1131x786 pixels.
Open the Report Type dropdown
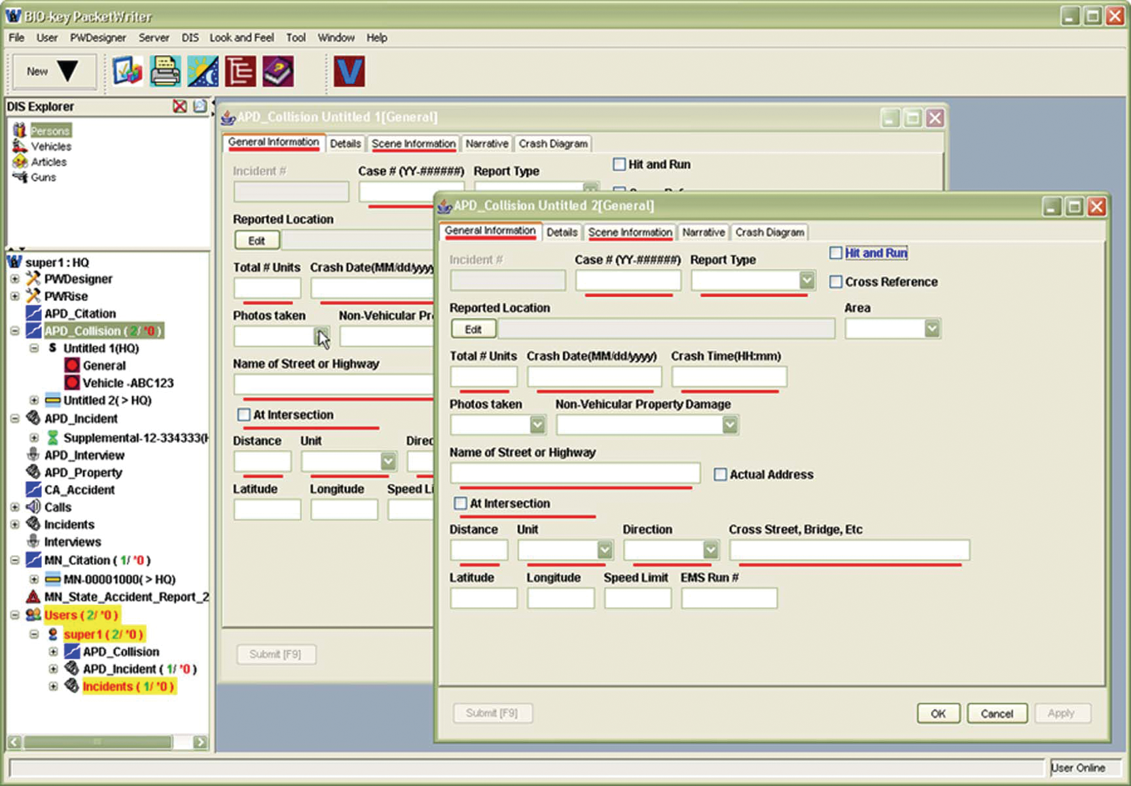pos(806,280)
